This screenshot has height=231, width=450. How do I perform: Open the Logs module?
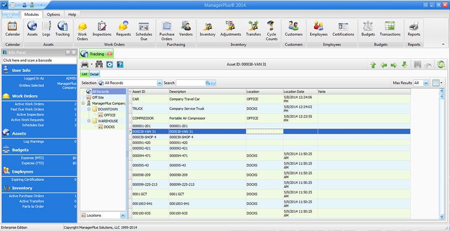[x=46, y=29]
